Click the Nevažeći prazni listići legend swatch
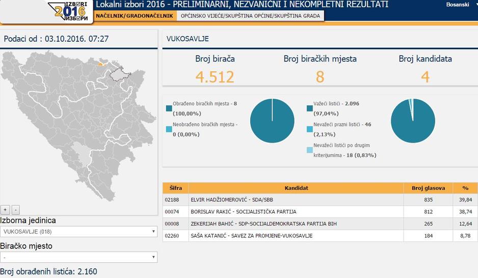The width and height of the screenshot is (478, 278). coord(310,129)
